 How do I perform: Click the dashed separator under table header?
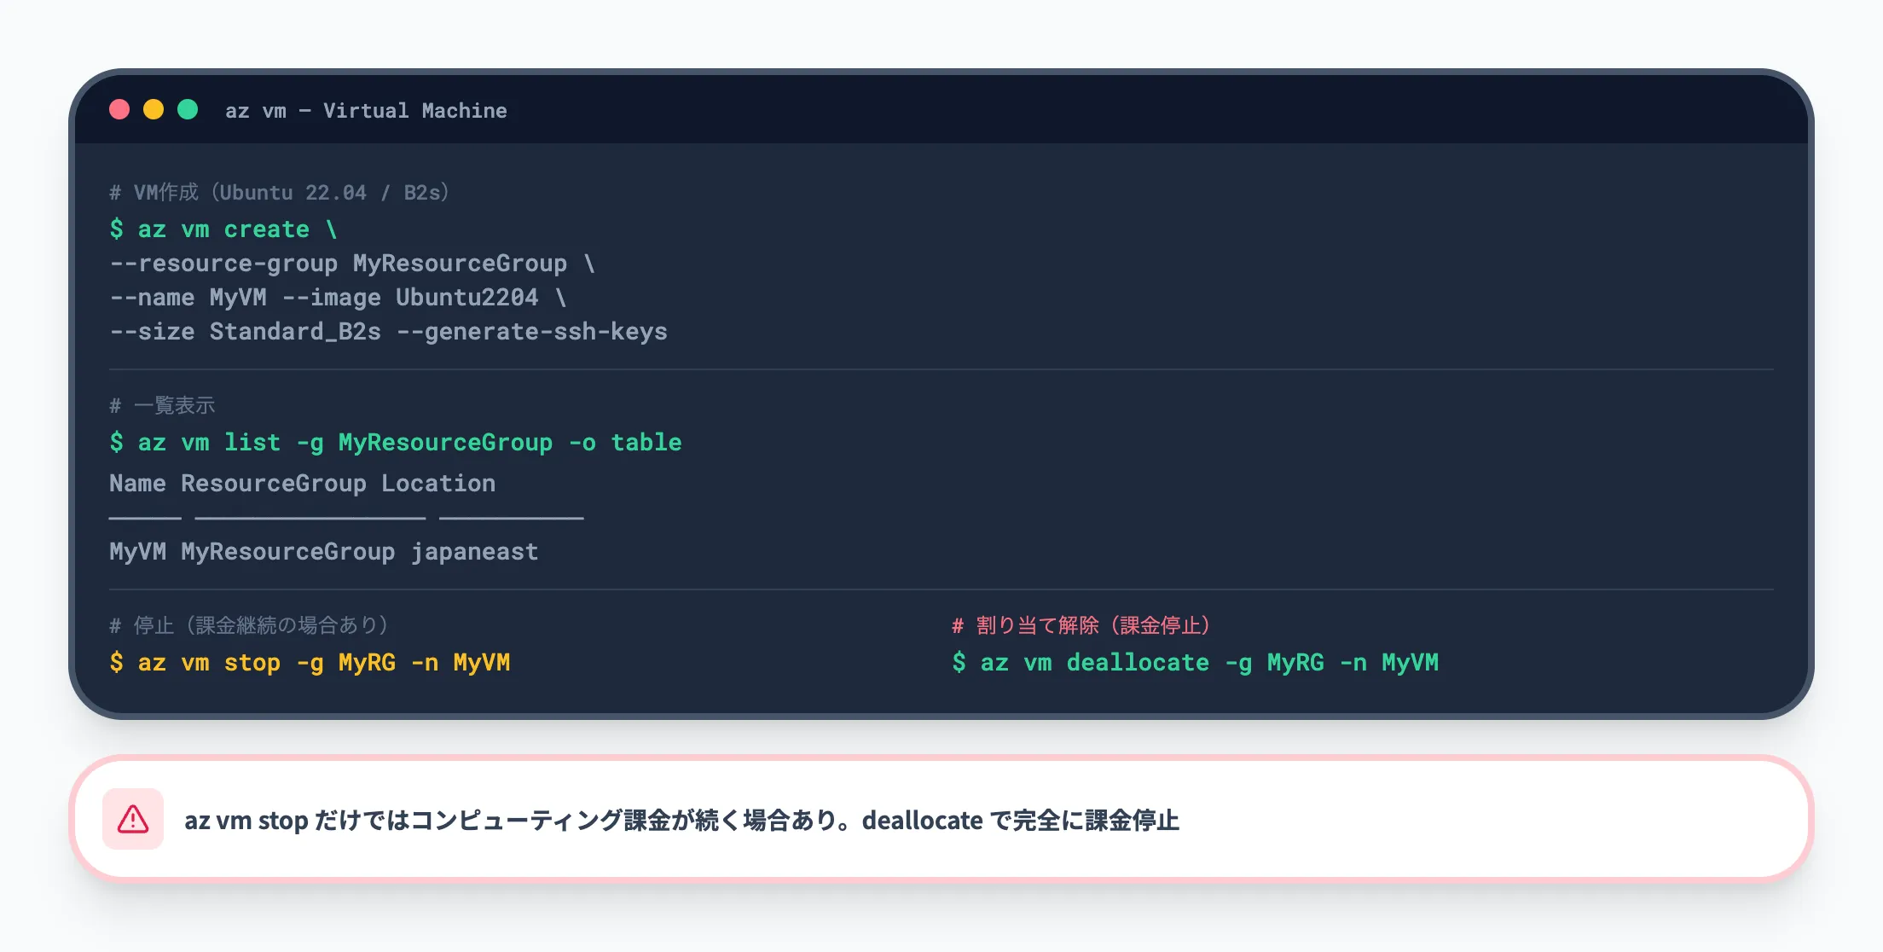345,518
